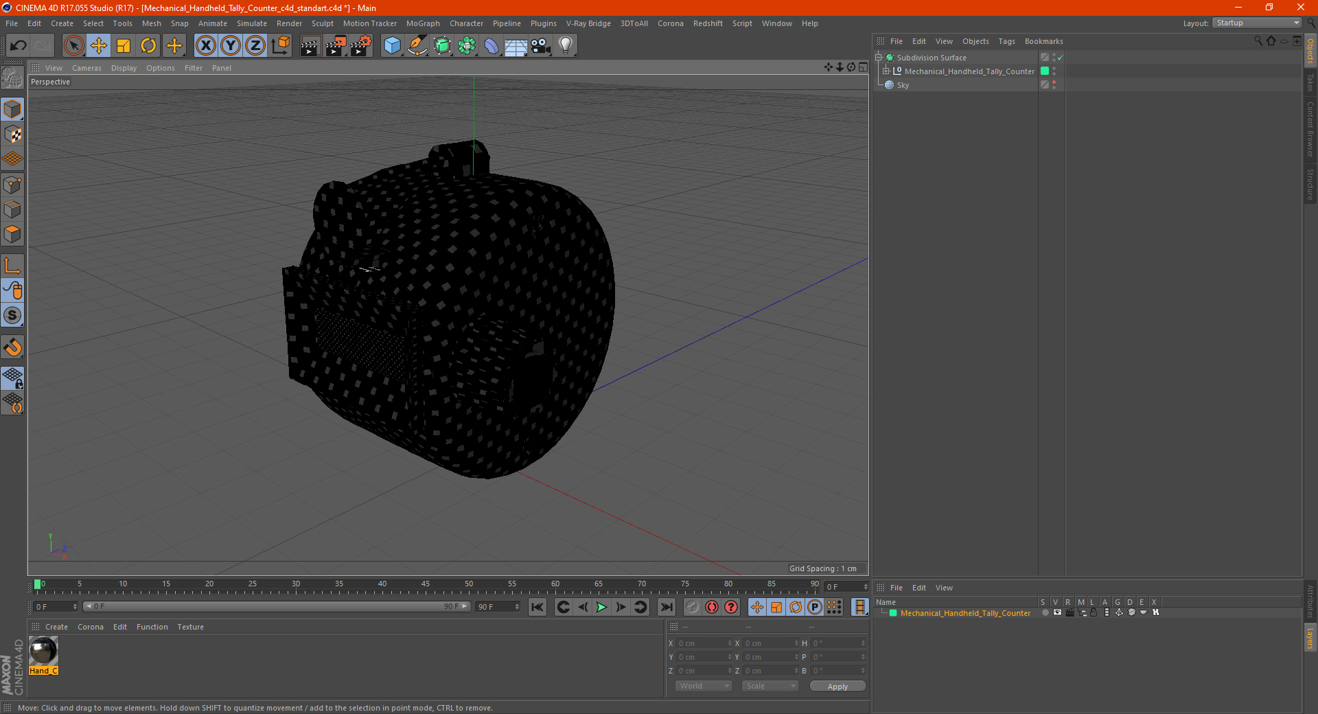
Task: Toggle coordinate system icon
Action: click(280, 46)
